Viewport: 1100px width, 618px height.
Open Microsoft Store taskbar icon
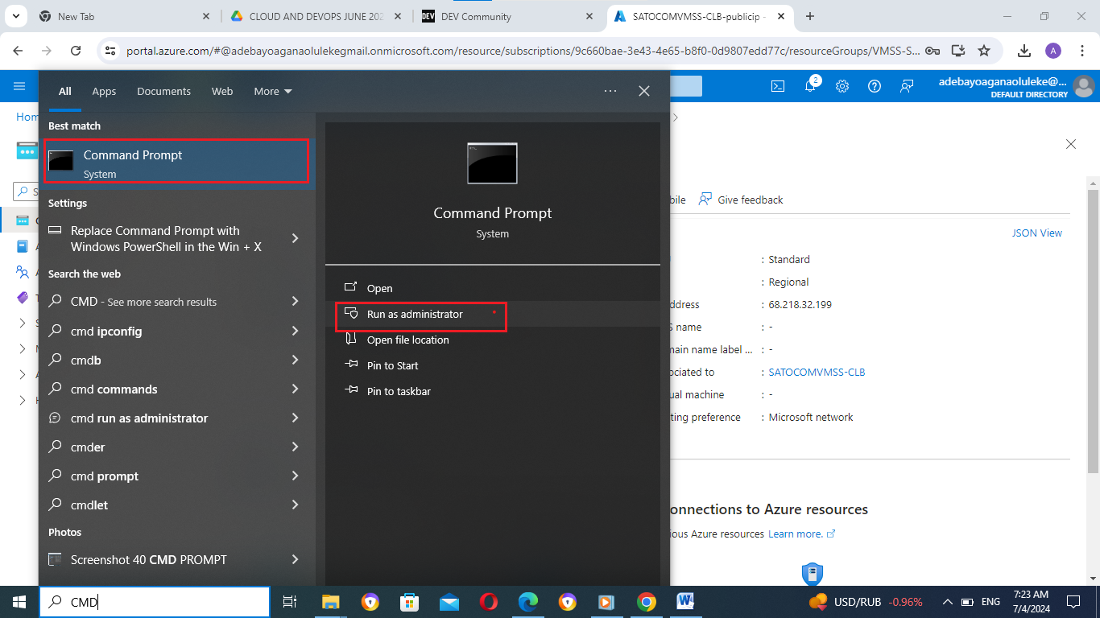[410, 602]
